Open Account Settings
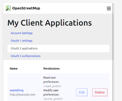The width and height of the screenshot is (122, 101). [22, 33]
